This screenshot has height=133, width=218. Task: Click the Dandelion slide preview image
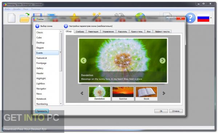(123, 61)
